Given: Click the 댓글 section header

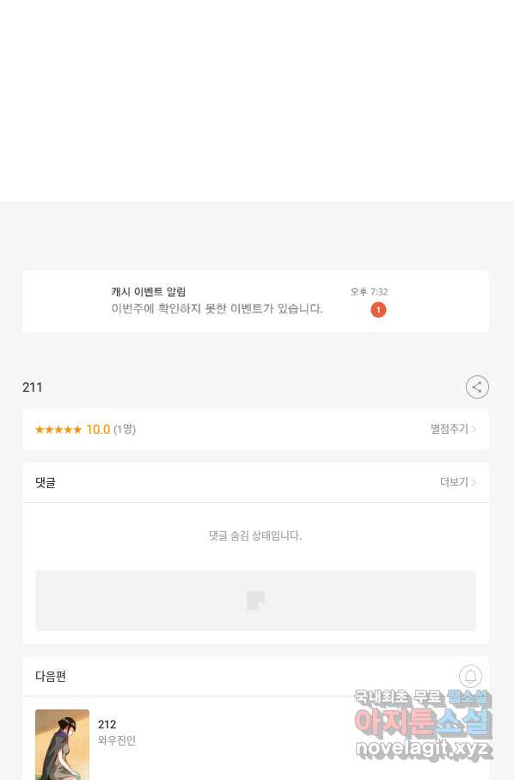Looking at the screenshot, I should 46,482.
